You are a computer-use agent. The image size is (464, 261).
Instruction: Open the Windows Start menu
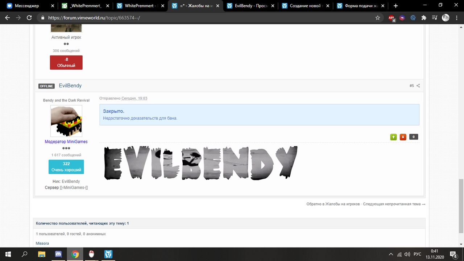click(x=8, y=254)
